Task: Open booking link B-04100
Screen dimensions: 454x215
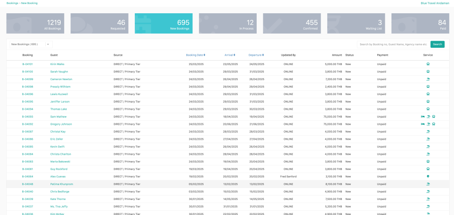Action: click(x=27, y=72)
